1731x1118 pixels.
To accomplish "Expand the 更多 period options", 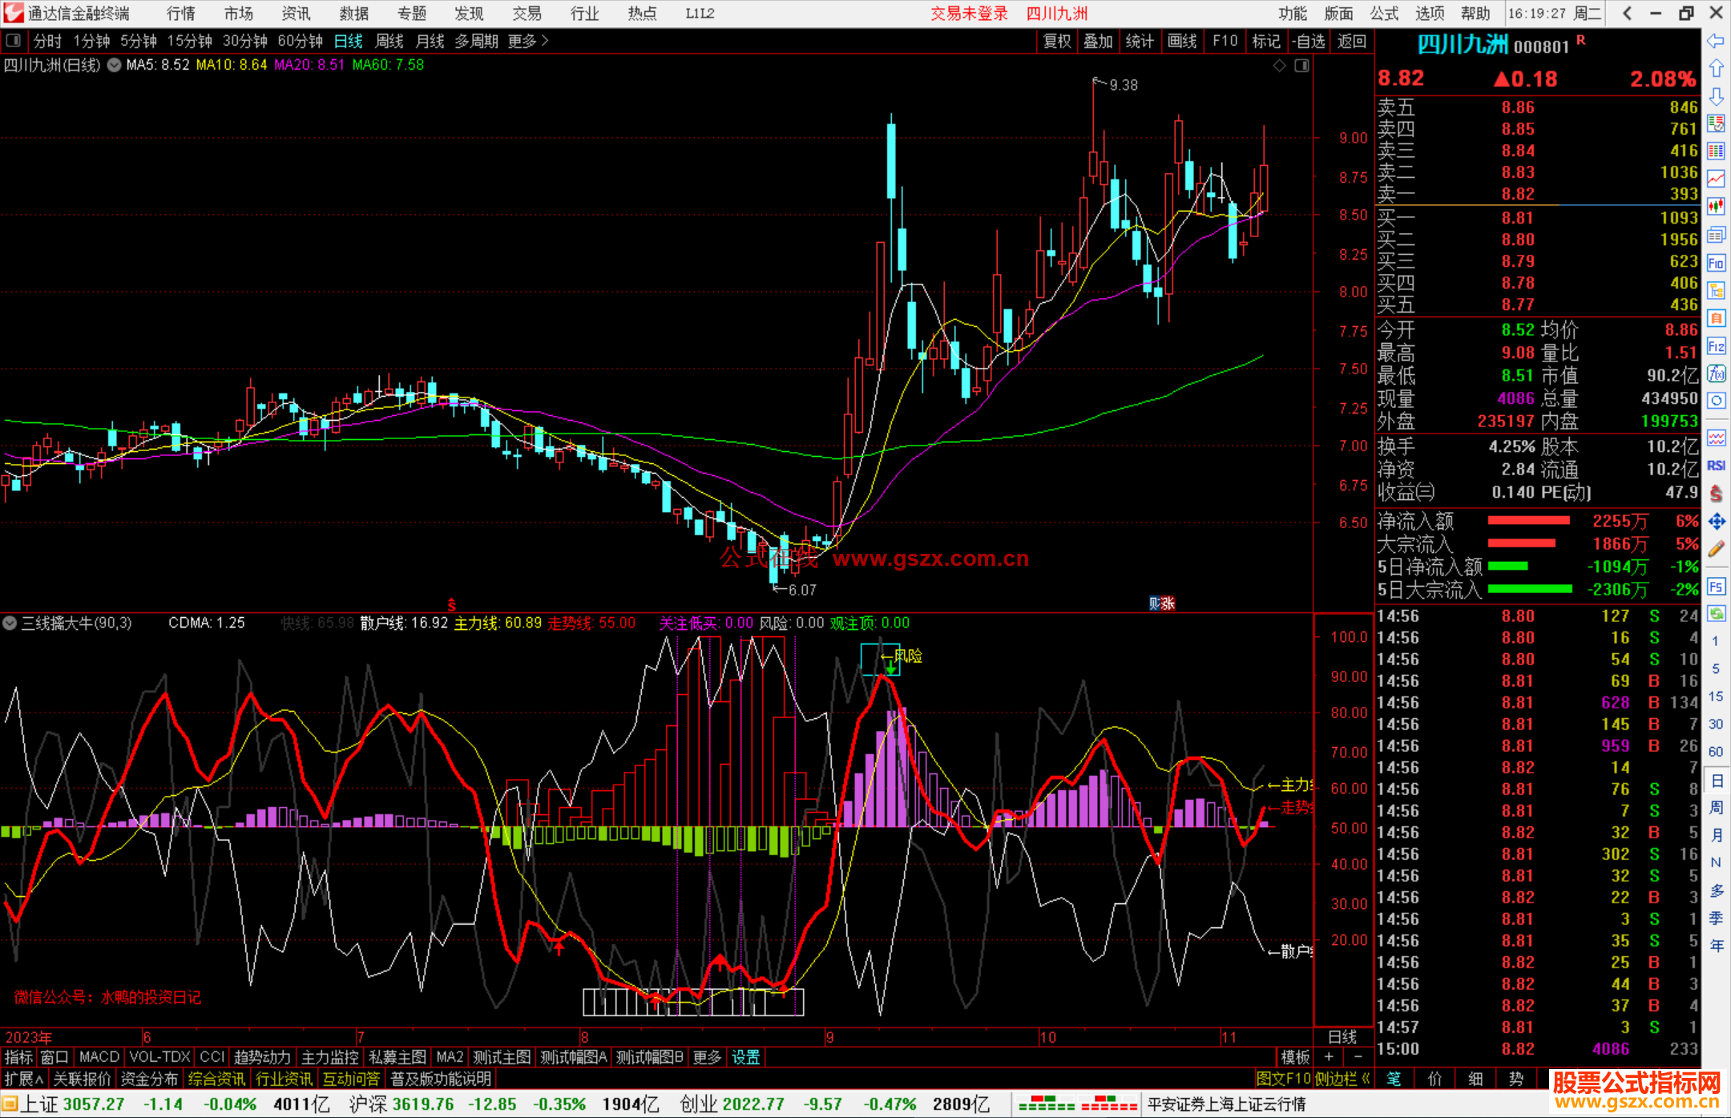I will pyautogui.click(x=527, y=41).
